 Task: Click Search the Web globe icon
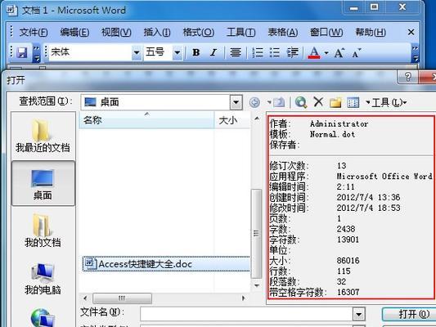301,102
